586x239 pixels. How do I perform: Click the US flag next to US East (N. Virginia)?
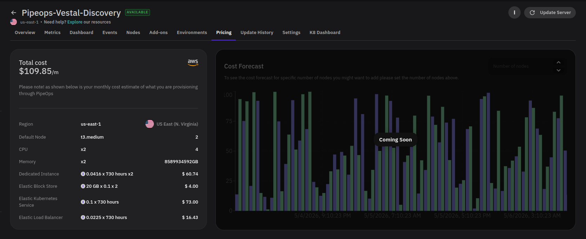click(x=150, y=124)
